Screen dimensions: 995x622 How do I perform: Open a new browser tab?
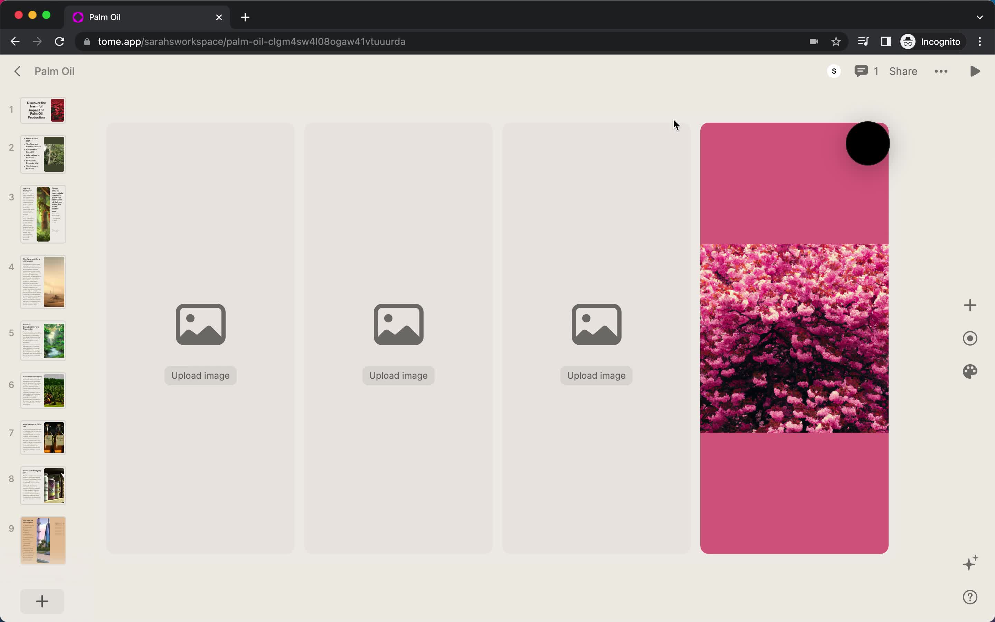pos(245,17)
